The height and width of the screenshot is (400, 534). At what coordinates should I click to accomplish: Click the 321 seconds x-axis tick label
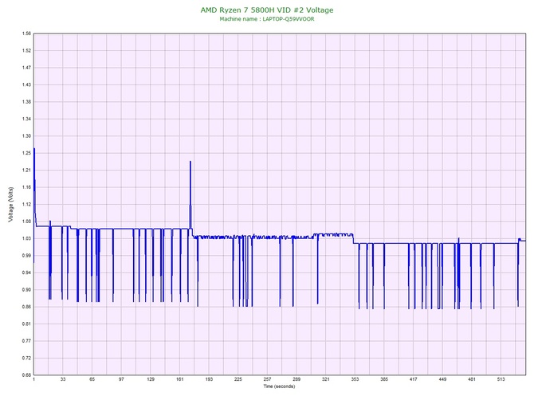click(x=325, y=379)
